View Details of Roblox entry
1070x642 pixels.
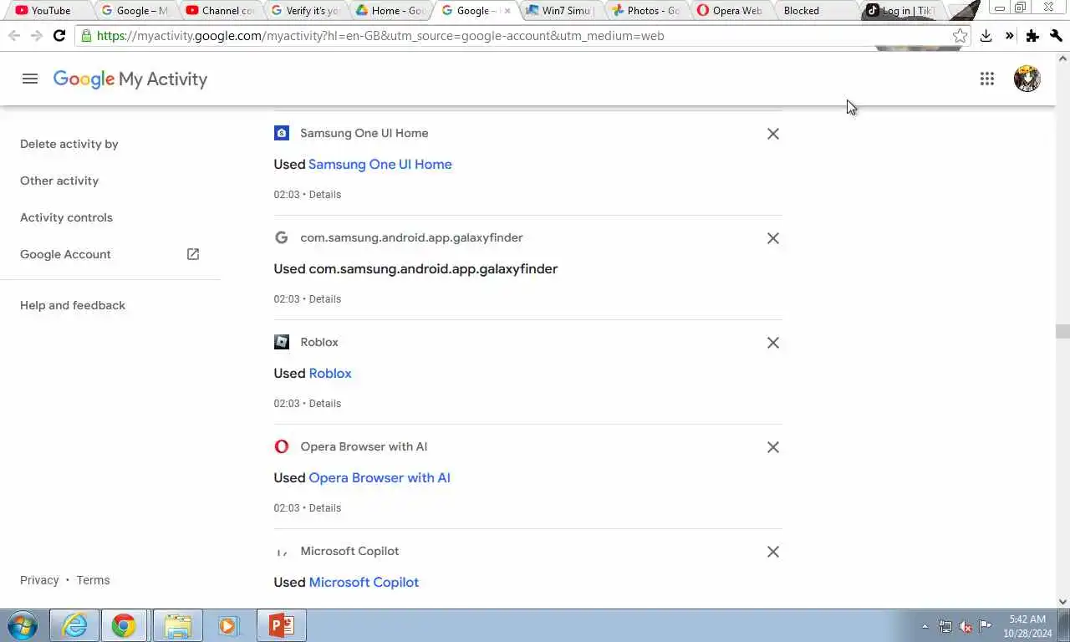coord(325,403)
